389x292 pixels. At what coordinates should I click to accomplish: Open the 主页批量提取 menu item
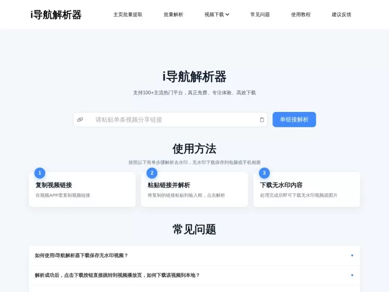click(128, 15)
